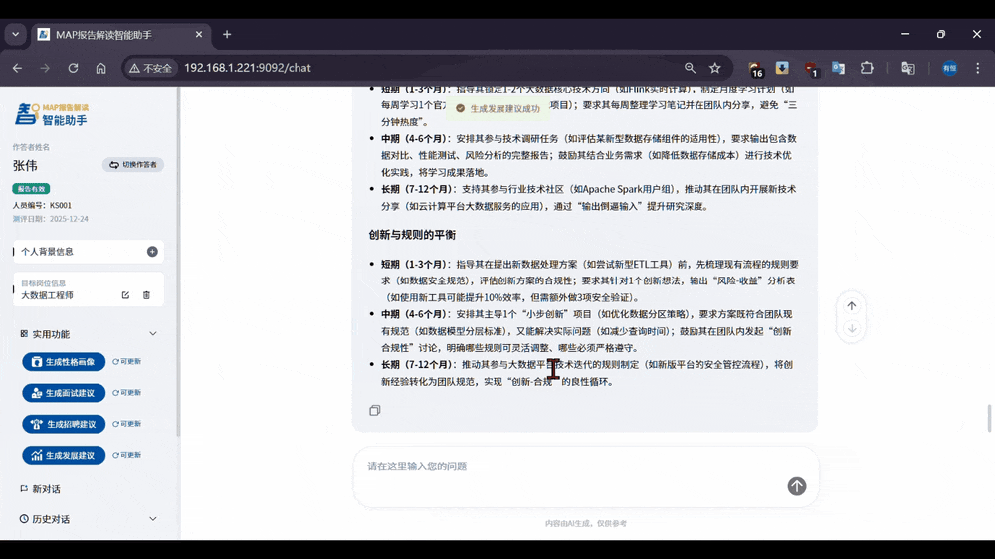Open the tab search dropdown arrow
The height and width of the screenshot is (559, 995).
[15, 34]
